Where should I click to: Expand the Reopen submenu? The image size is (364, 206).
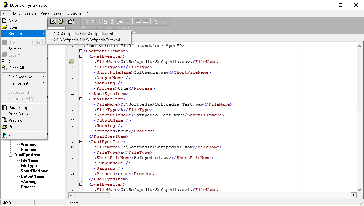pyautogui.click(x=24, y=34)
